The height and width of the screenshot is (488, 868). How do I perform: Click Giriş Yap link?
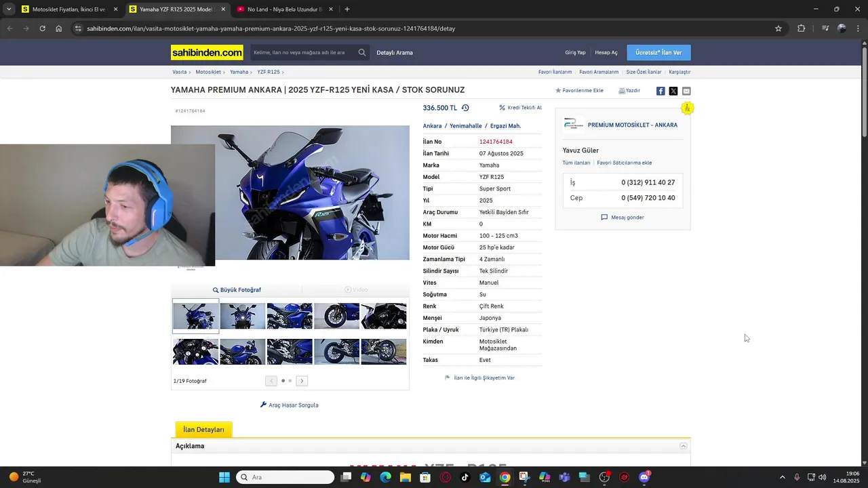point(575,52)
